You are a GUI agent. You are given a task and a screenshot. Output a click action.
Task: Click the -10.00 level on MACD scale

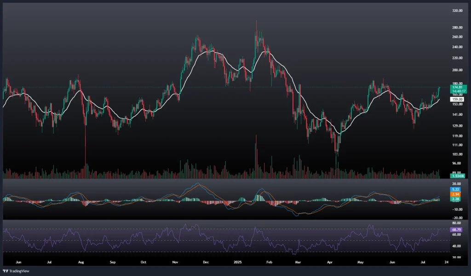coord(457,209)
